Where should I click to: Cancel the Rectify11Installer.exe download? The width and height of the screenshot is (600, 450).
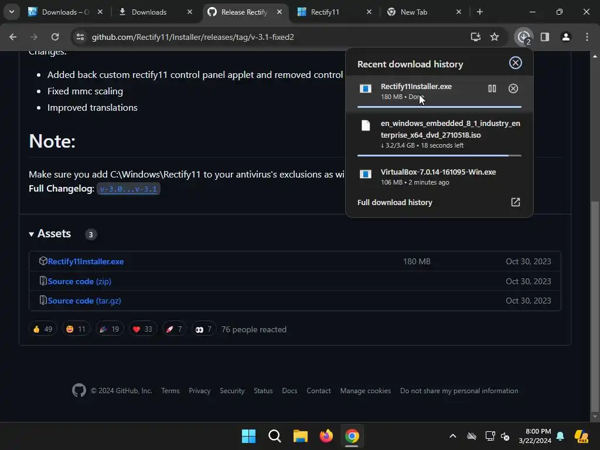pos(513,89)
